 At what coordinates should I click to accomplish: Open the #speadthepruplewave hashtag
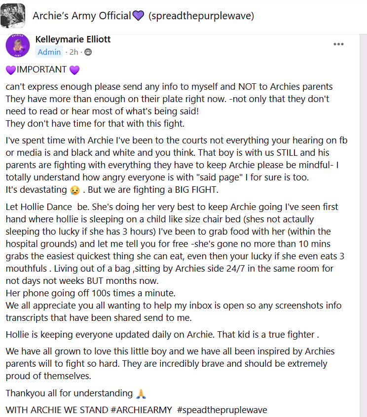222,410
